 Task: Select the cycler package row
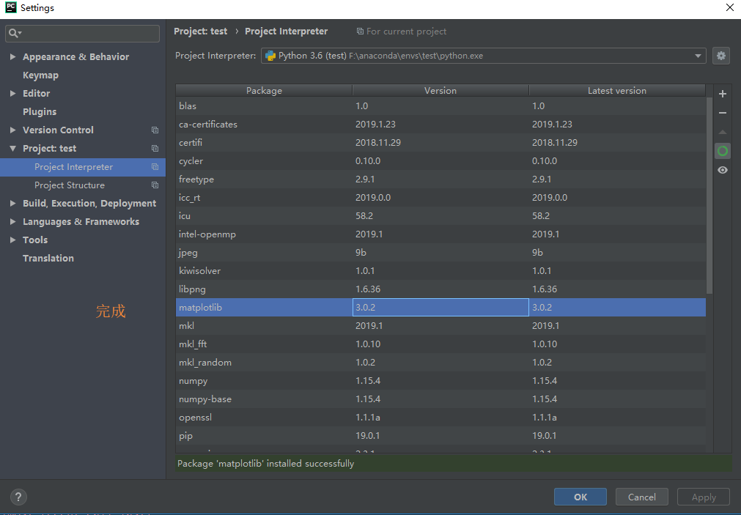[x=440, y=161]
